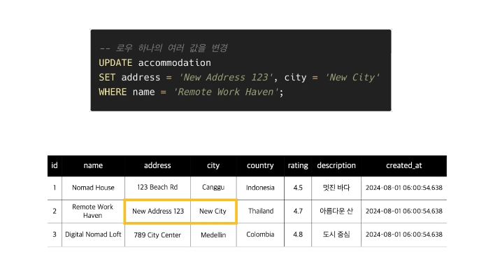Click the UPDATE keyword in the code
This screenshot has width=479, height=257.
click(x=115, y=63)
